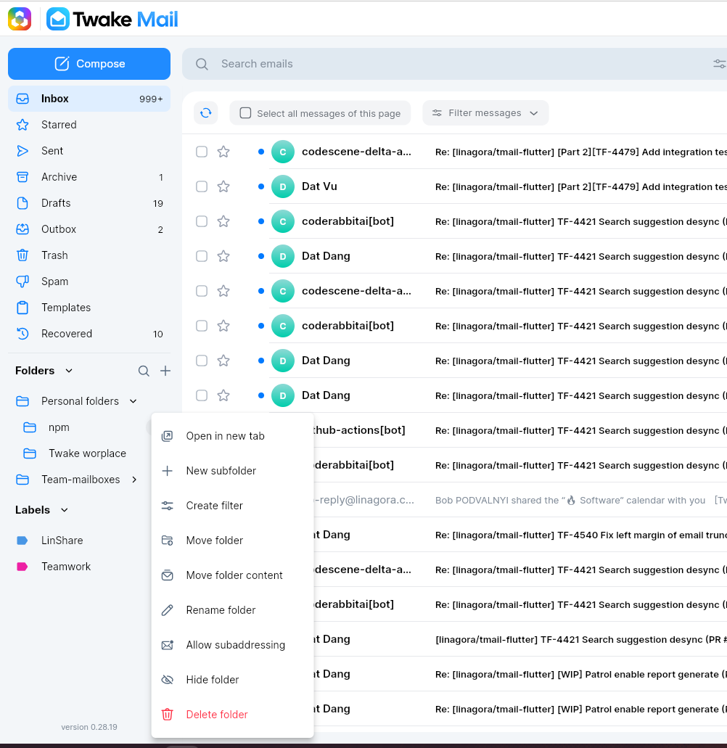727x748 pixels.
Task: Add a new folder with the plus icon
Action: [x=165, y=371]
